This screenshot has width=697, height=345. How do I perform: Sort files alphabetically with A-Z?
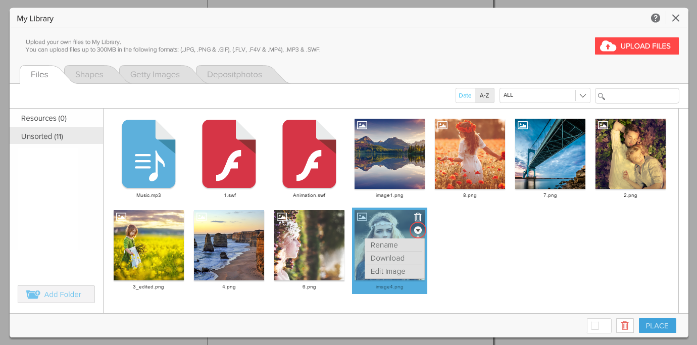[x=484, y=95]
